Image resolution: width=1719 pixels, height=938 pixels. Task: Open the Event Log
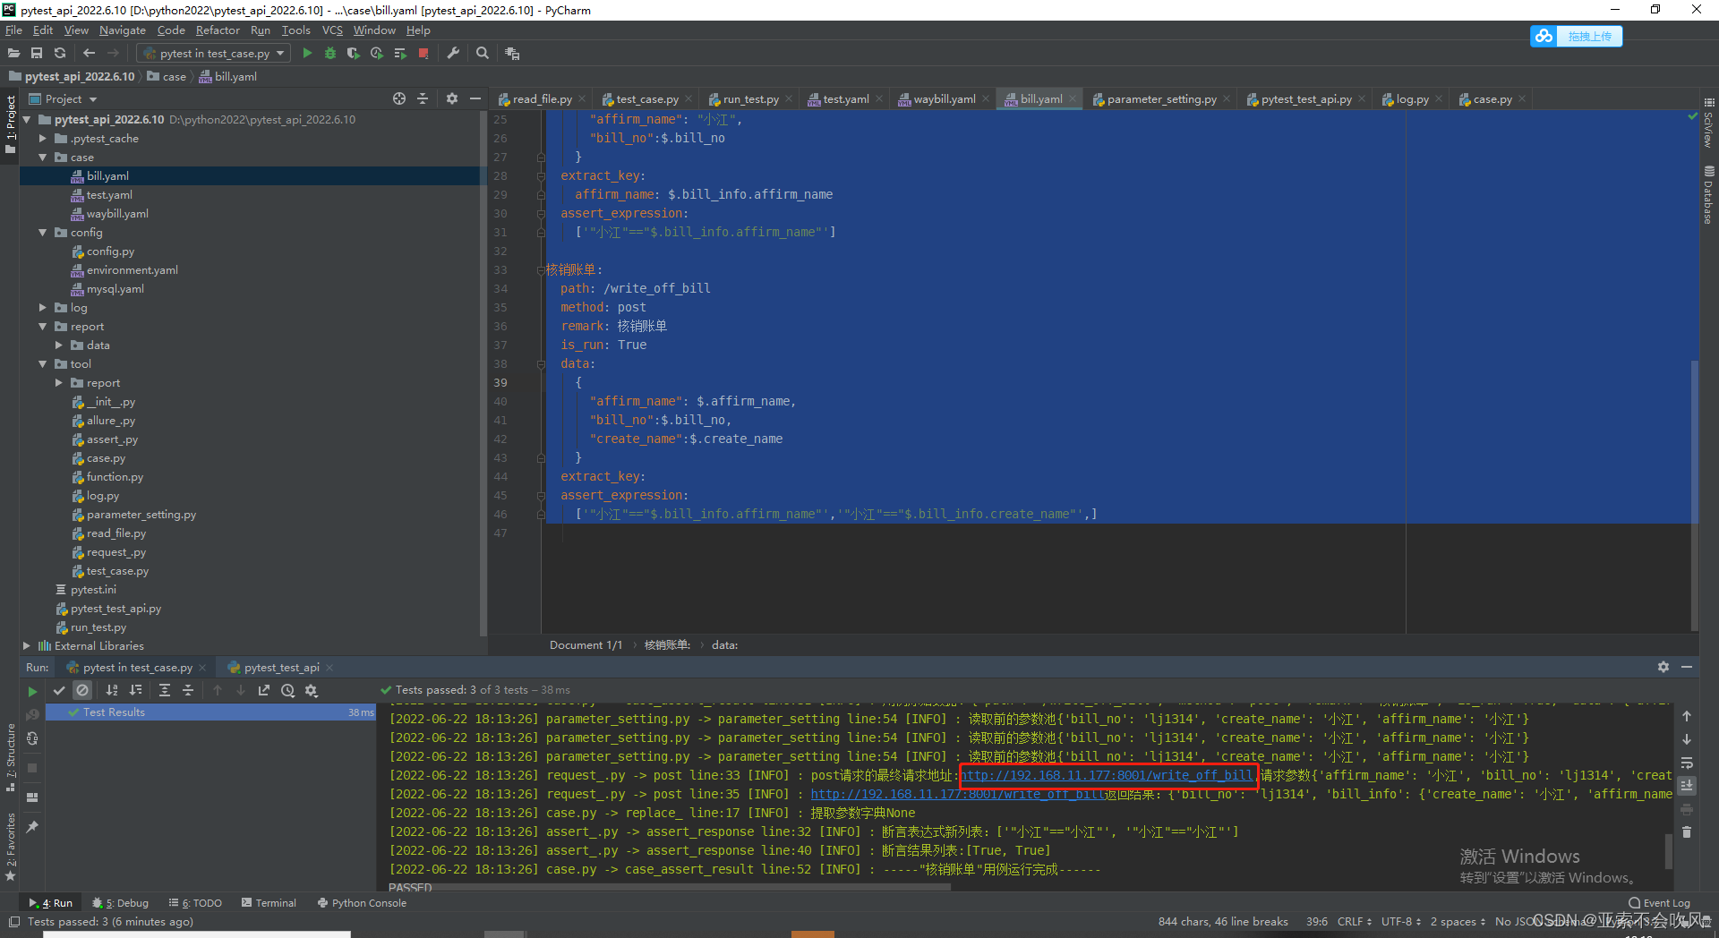pos(1659,903)
